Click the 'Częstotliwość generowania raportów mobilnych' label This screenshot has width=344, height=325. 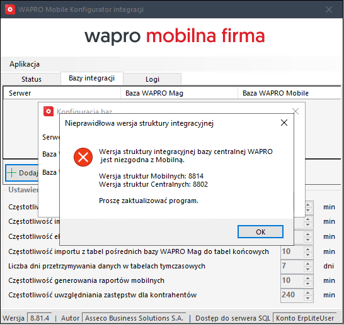pyautogui.click(x=86, y=280)
